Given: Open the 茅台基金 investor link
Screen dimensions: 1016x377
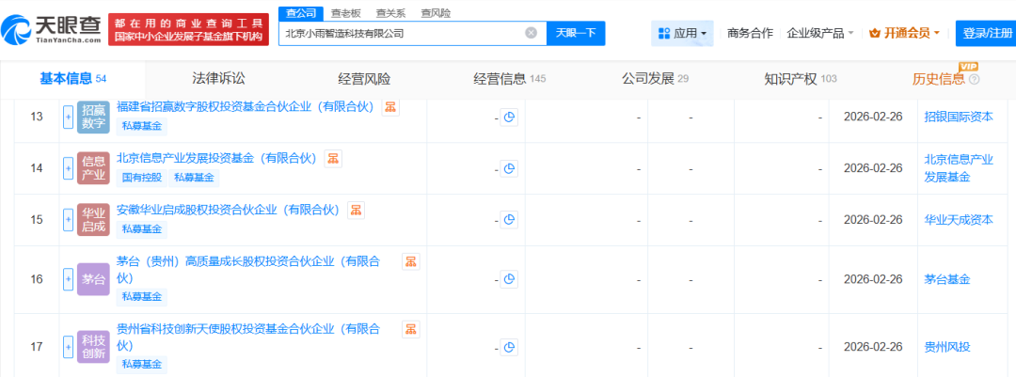Looking at the screenshot, I should coord(946,279).
